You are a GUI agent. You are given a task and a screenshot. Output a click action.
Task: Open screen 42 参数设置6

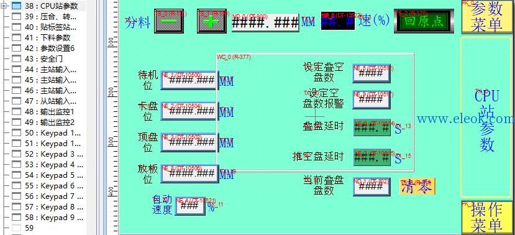(50, 48)
